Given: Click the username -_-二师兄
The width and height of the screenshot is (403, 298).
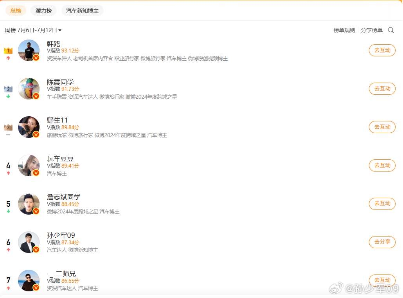Looking at the screenshot, I should coord(61,274).
